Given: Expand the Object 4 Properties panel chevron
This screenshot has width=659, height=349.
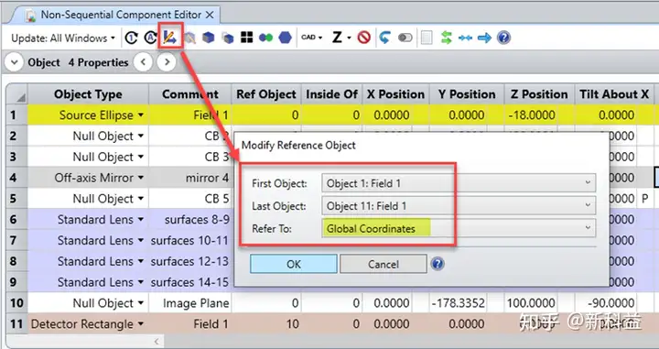Looking at the screenshot, I should 14,62.
